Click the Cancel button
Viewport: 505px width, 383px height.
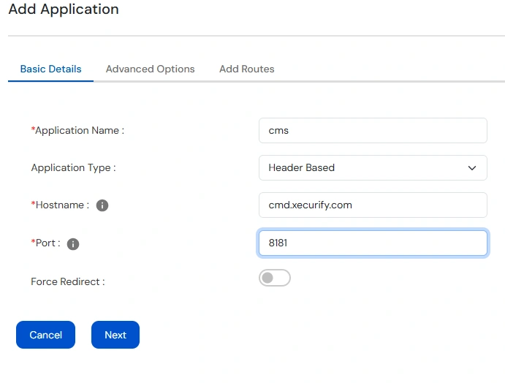tap(45, 335)
